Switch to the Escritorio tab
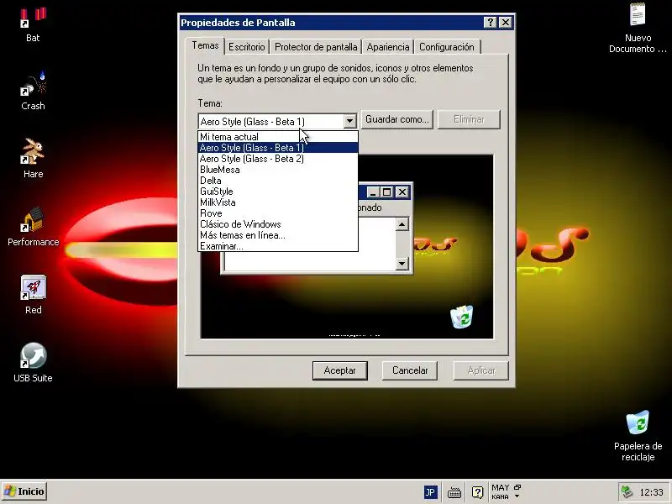This screenshot has height=504, width=672. tap(247, 47)
